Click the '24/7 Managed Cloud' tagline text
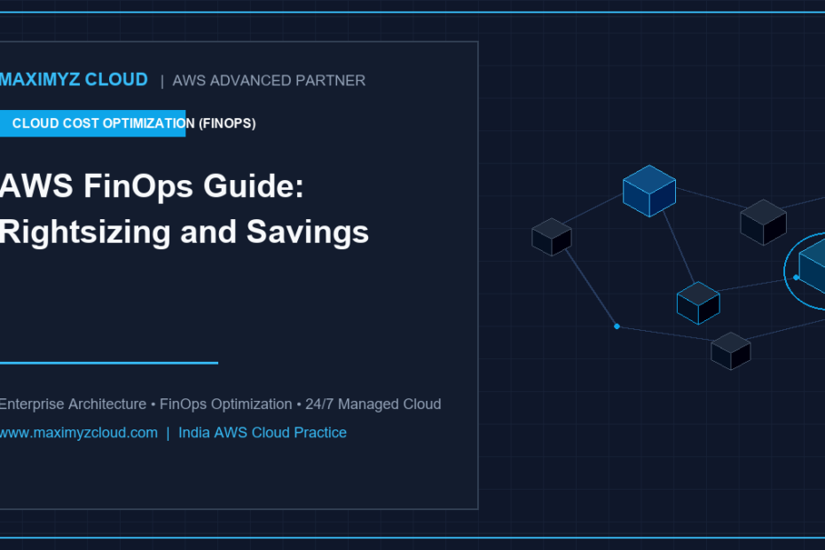This screenshot has height=550, width=825. [x=373, y=405]
